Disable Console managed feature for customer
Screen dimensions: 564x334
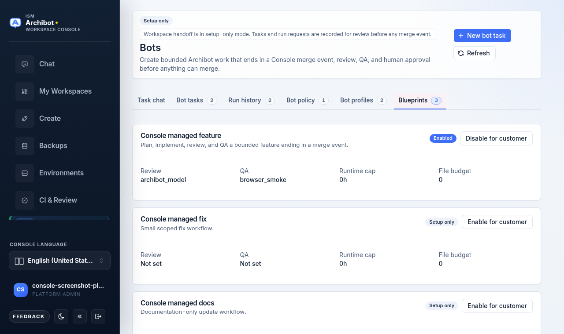[496, 138]
